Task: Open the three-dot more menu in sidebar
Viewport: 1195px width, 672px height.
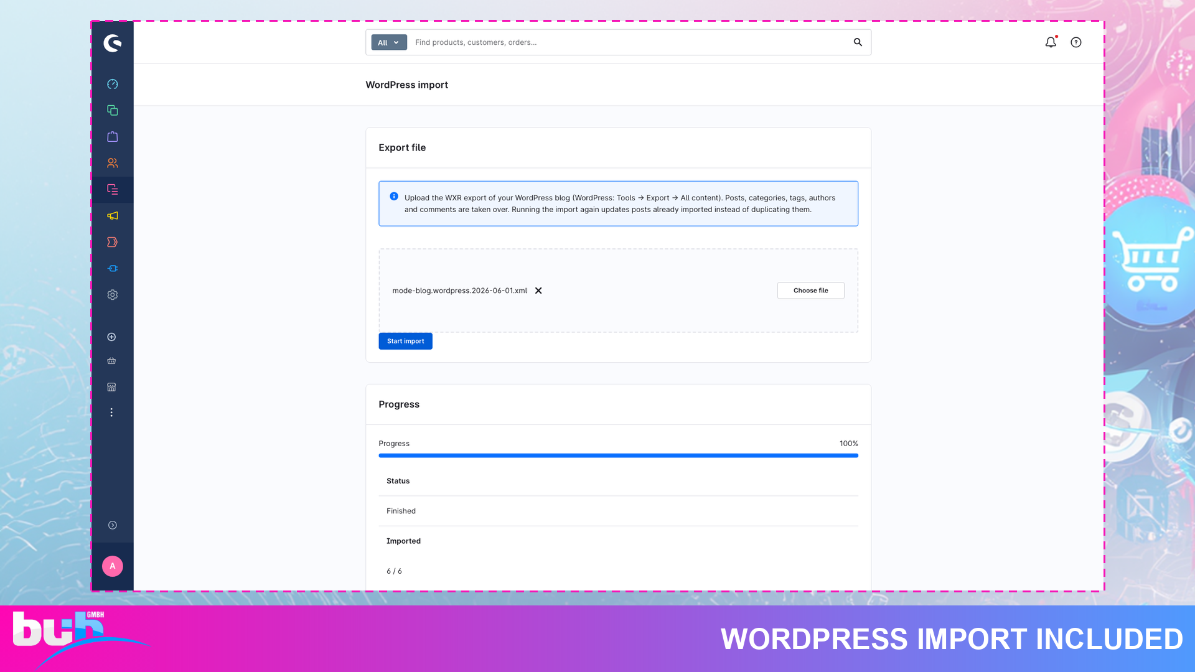Action: click(x=111, y=413)
